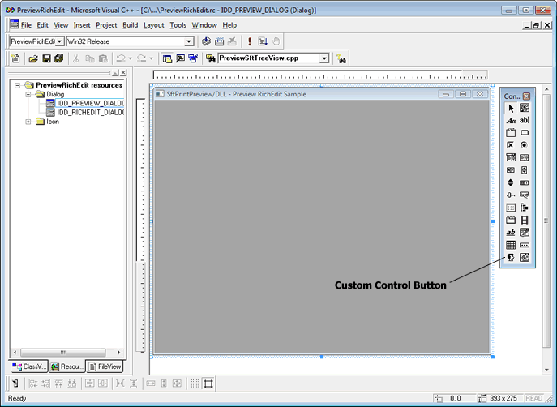Viewport: 557px width, 407px height.
Task: Toggle guides and rulers in dialog toolbar
Action: tap(208, 383)
